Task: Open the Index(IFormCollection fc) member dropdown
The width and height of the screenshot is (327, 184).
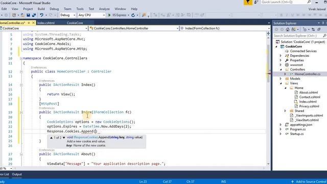Action: click(269, 29)
